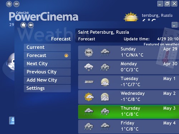Click the 1°C/N/A°C temperature for Sunday
The image size is (179, 134).
point(132,55)
